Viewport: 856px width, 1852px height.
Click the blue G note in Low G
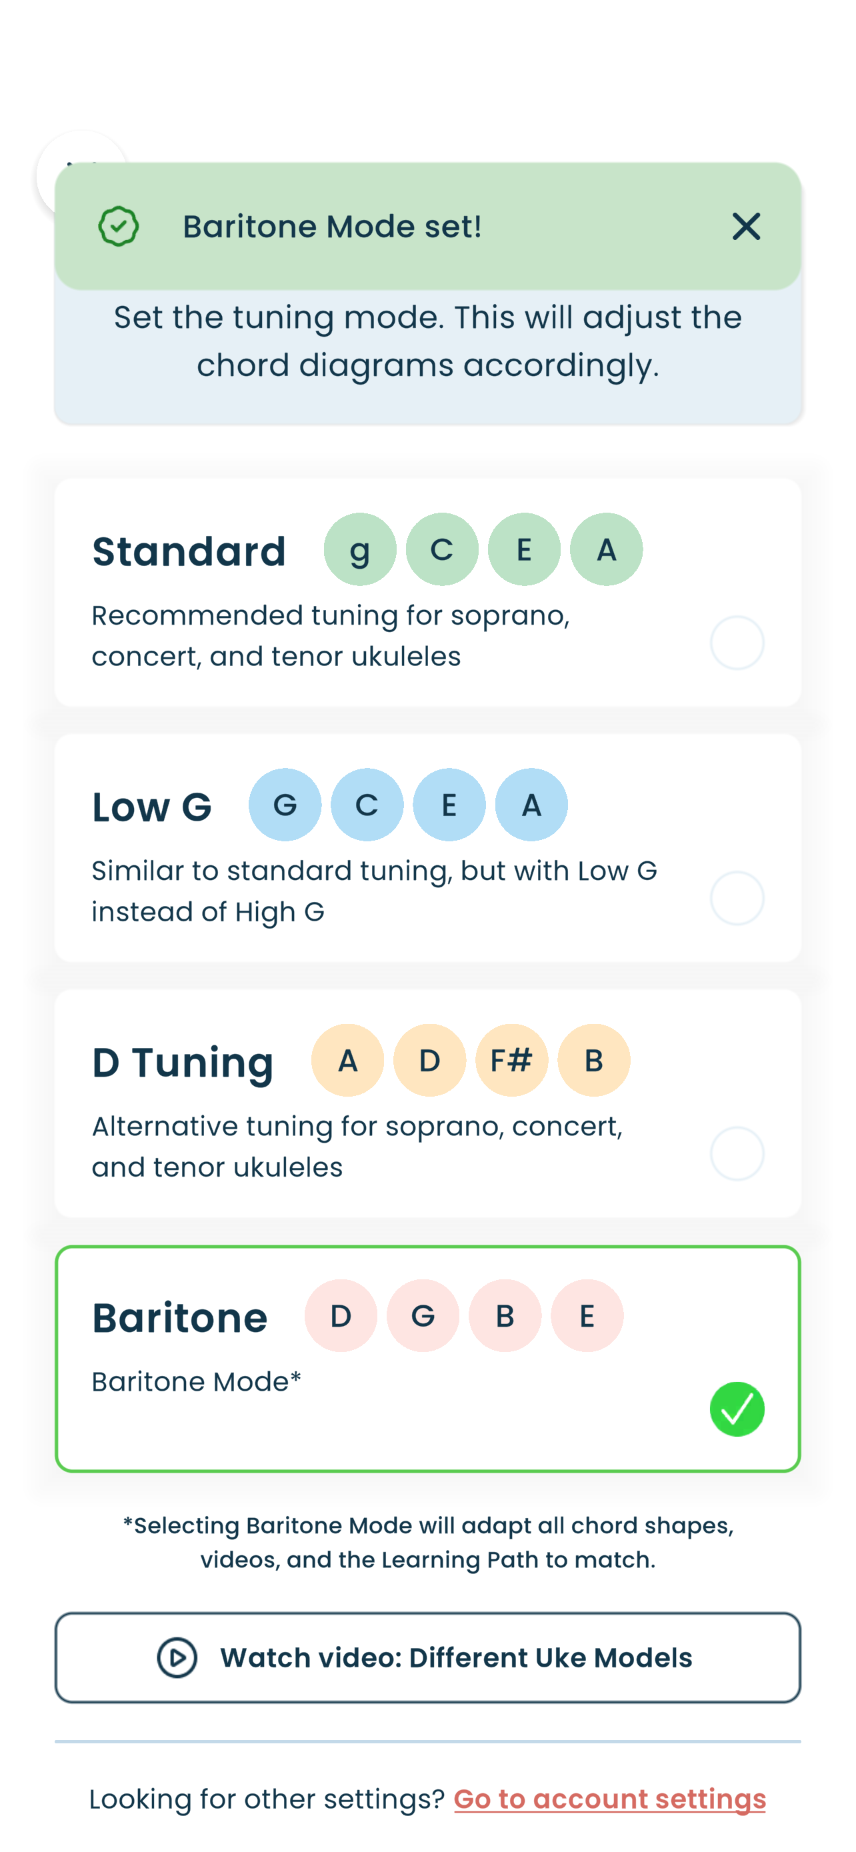coord(285,805)
